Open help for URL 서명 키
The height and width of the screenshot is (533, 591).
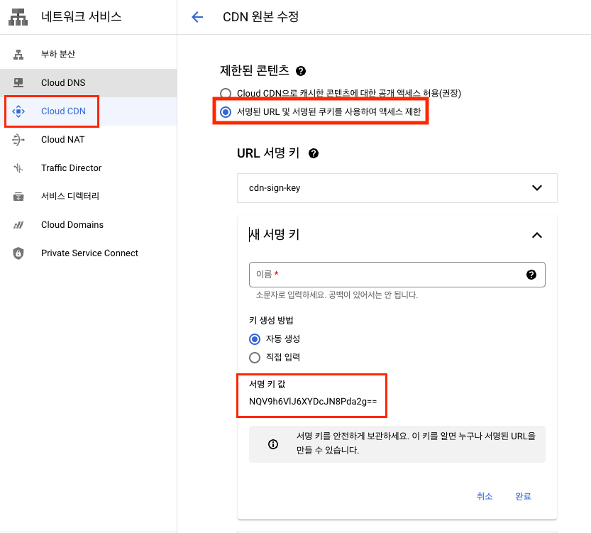314,153
